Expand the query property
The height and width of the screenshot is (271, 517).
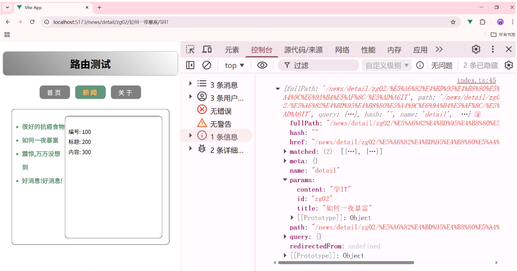[x=285, y=237]
